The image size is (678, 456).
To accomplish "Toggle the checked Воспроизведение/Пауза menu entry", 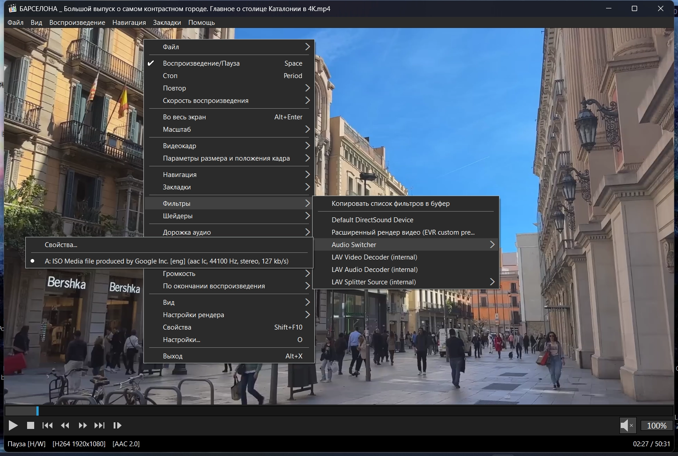I will coord(201,63).
